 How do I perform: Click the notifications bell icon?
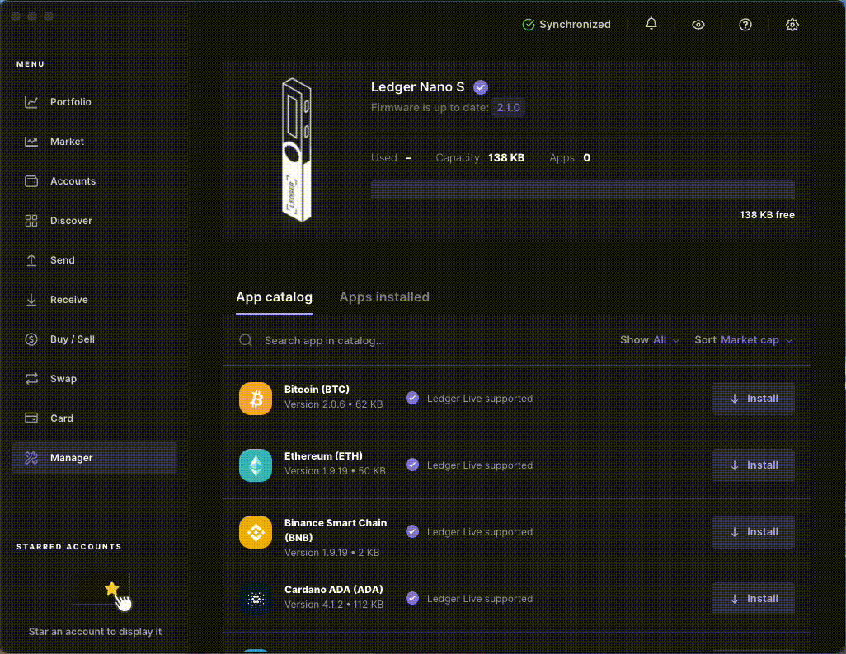651,24
